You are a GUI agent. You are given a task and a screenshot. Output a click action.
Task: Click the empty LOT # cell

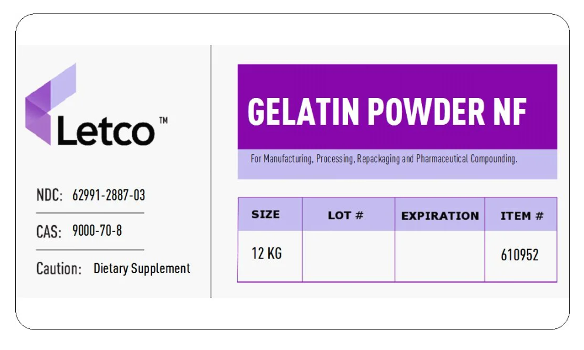pos(348,256)
